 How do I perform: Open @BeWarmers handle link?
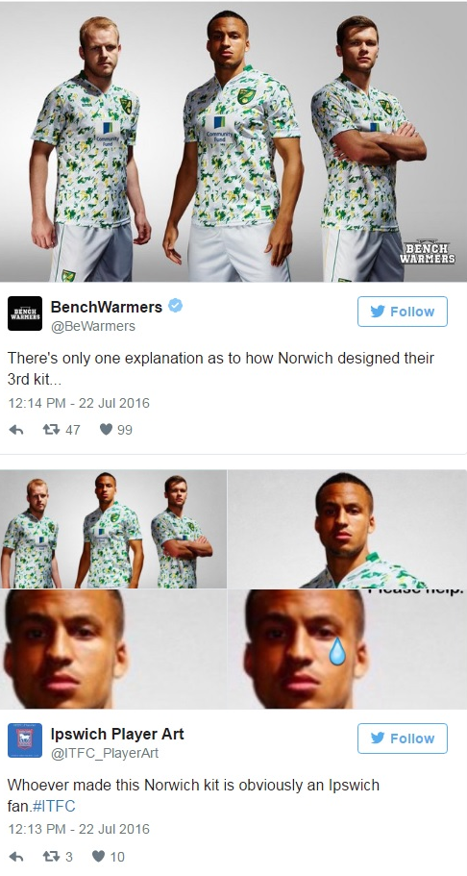point(93,326)
